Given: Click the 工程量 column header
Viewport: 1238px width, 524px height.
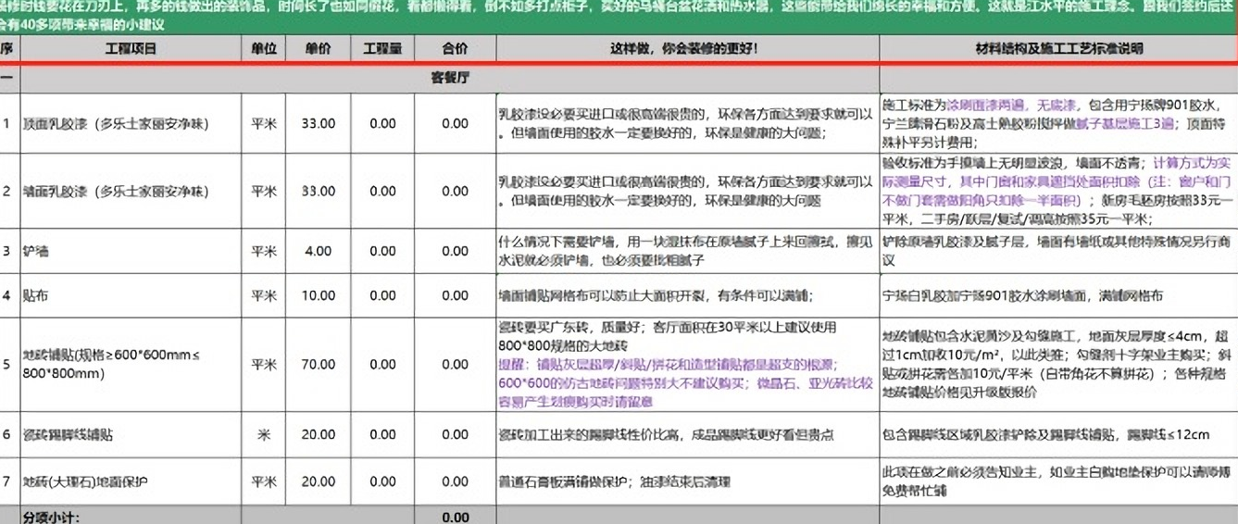Looking at the screenshot, I should (x=382, y=48).
